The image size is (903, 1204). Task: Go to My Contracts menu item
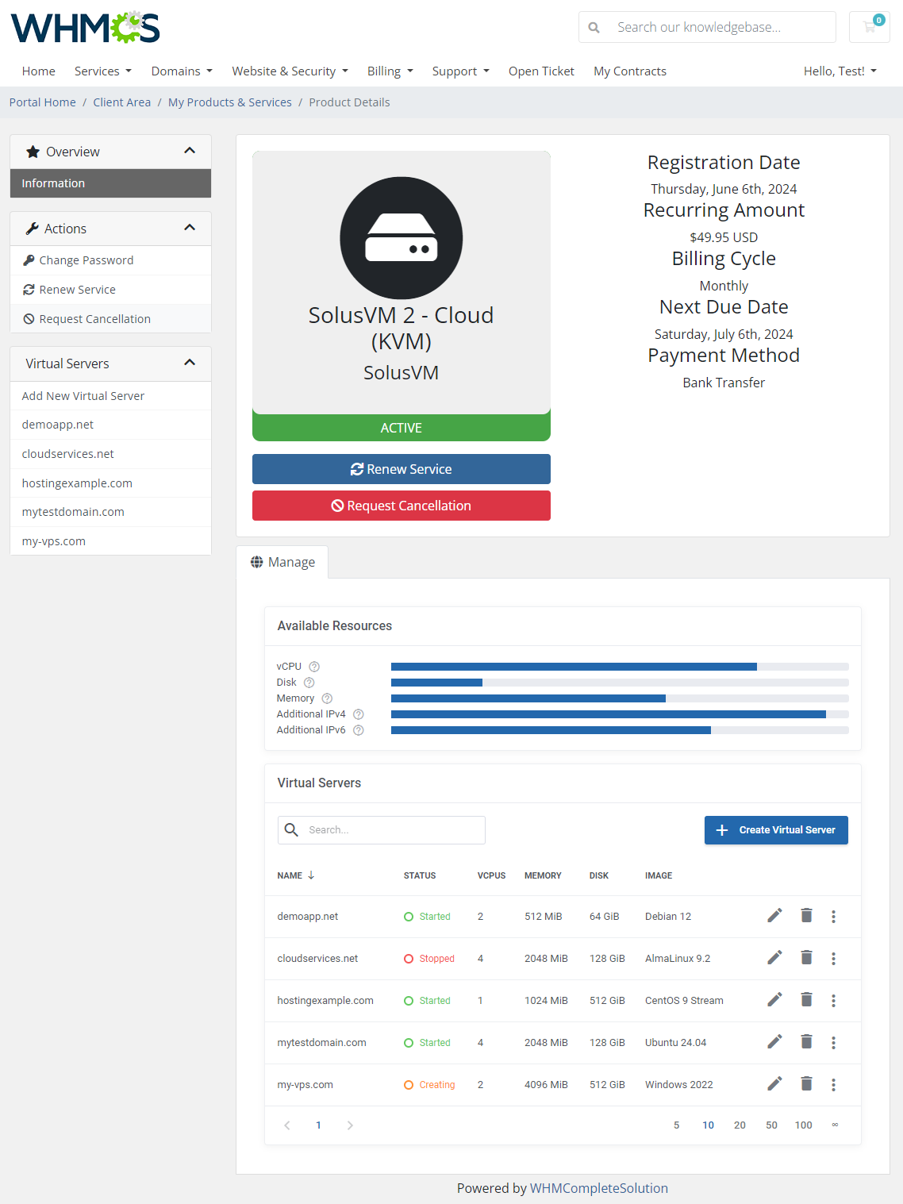coord(629,71)
